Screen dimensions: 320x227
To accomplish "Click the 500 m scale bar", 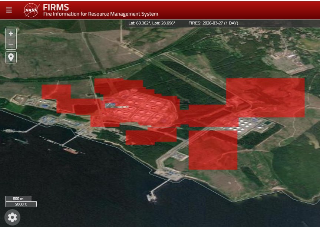I will pos(18,198).
